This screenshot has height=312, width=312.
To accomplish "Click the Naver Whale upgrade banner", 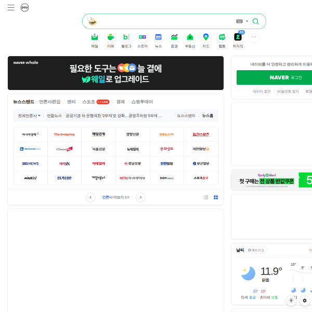I will pos(115,73).
